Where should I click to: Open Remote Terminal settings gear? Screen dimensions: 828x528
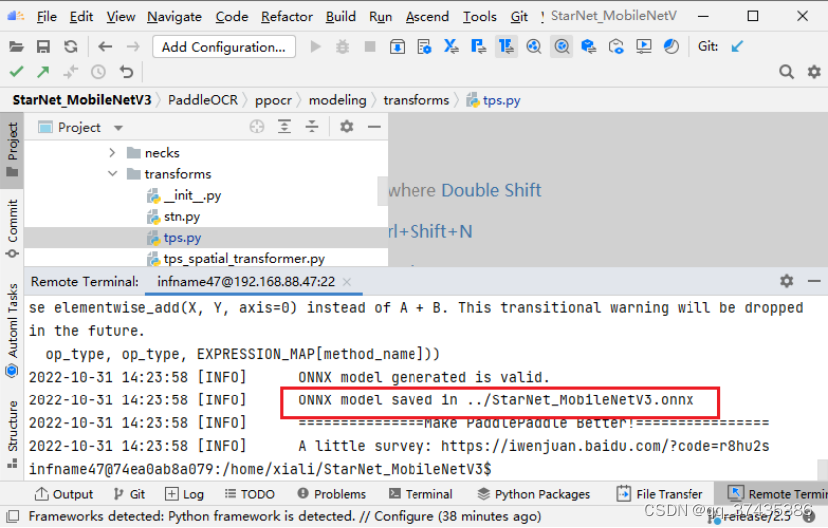click(787, 281)
